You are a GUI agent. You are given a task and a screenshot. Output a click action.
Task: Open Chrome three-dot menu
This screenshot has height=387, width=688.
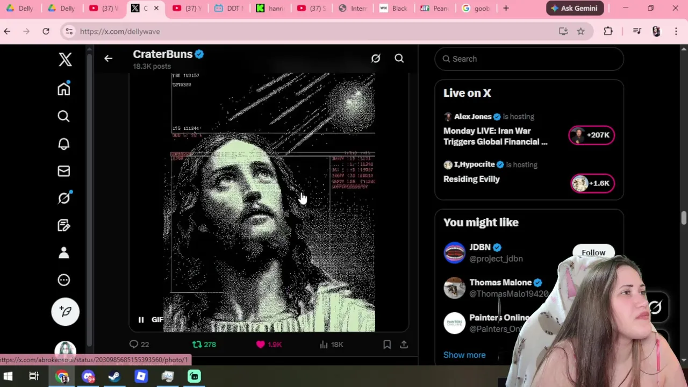tap(676, 31)
